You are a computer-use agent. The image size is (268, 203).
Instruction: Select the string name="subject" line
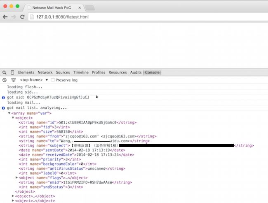pyautogui.click(x=136, y=145)
